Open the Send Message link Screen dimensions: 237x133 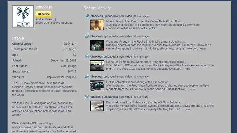tap(63, 23)
